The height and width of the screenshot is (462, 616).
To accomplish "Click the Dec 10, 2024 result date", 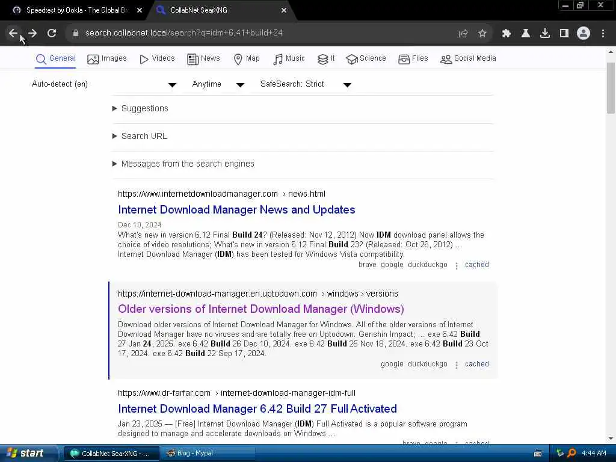I will [x=140, y=225].
